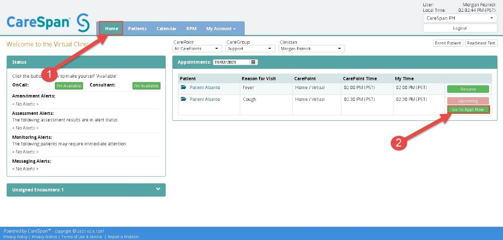Open the CareGroup Support dropdown
Screen dimensions: 503x240
click(250, 49)
